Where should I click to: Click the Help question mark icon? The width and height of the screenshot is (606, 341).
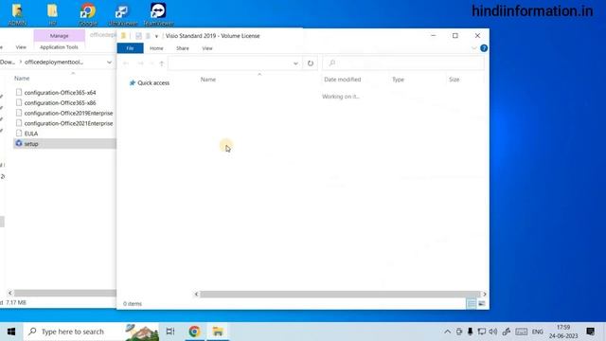pyautogui.click(x=484, y=48)
